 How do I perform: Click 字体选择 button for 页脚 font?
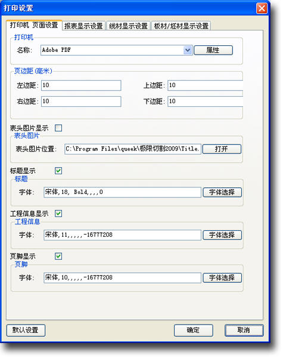222,278
